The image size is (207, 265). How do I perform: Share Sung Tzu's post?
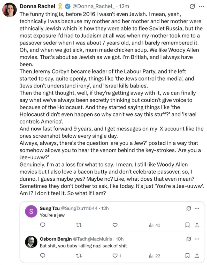click(197, 225)
